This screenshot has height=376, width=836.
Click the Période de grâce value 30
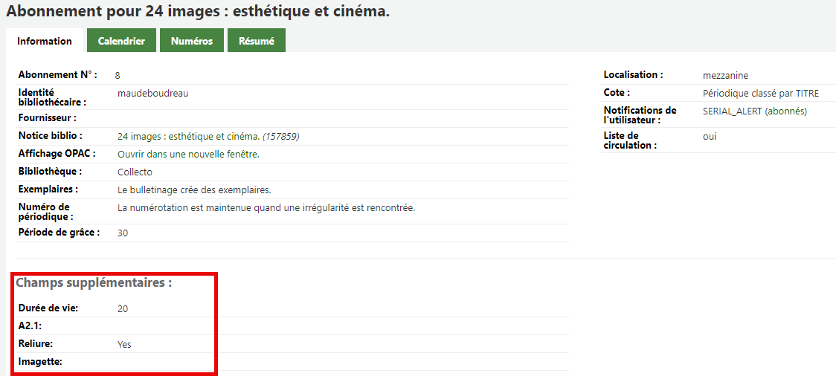(x=123, y=233)
